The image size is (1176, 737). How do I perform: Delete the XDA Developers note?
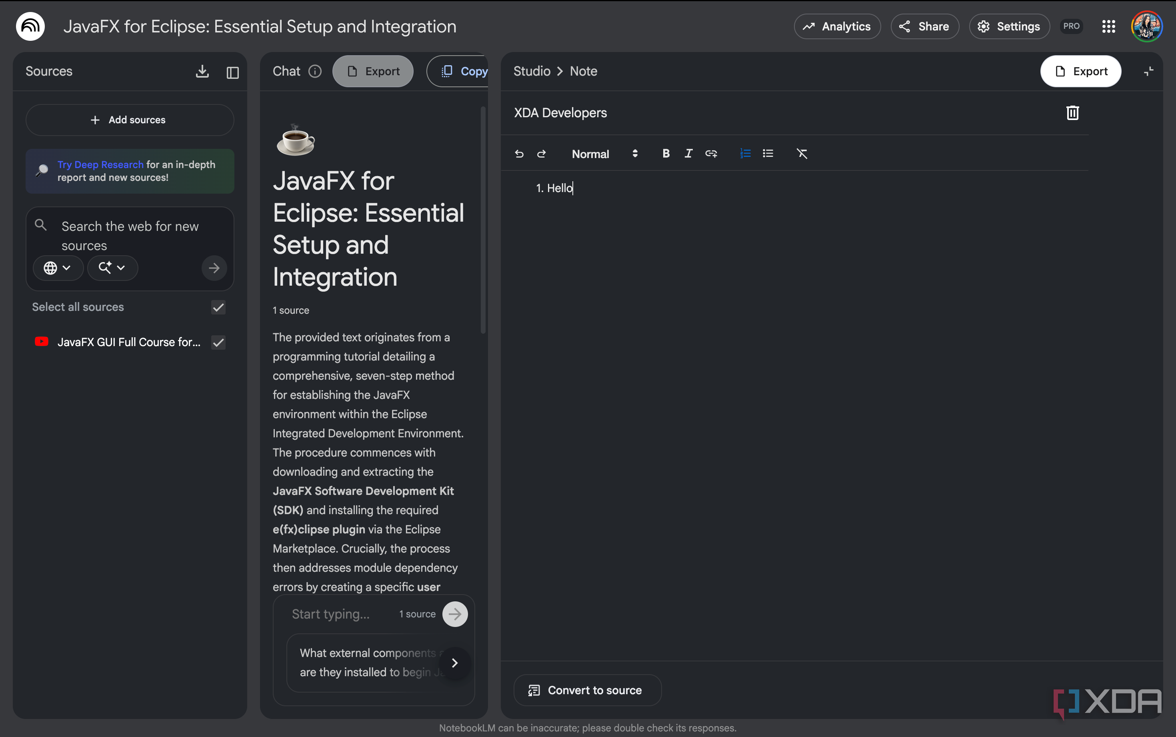coord(1072,112)
